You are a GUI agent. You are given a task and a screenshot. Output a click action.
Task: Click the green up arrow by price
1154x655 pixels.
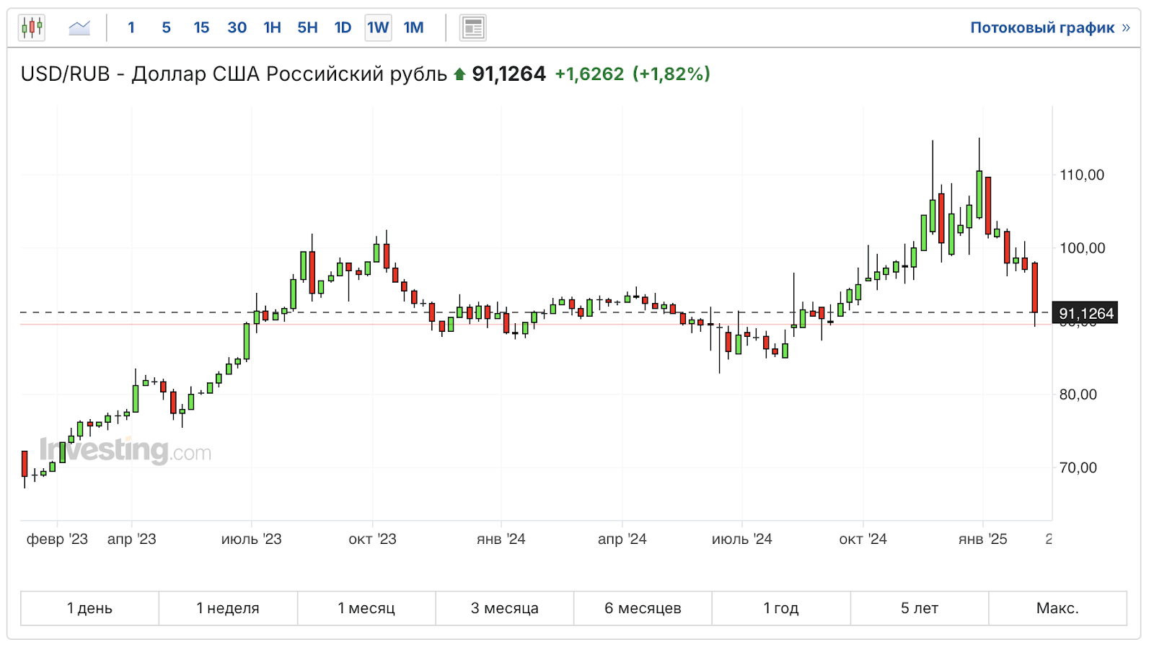point(459,74)
